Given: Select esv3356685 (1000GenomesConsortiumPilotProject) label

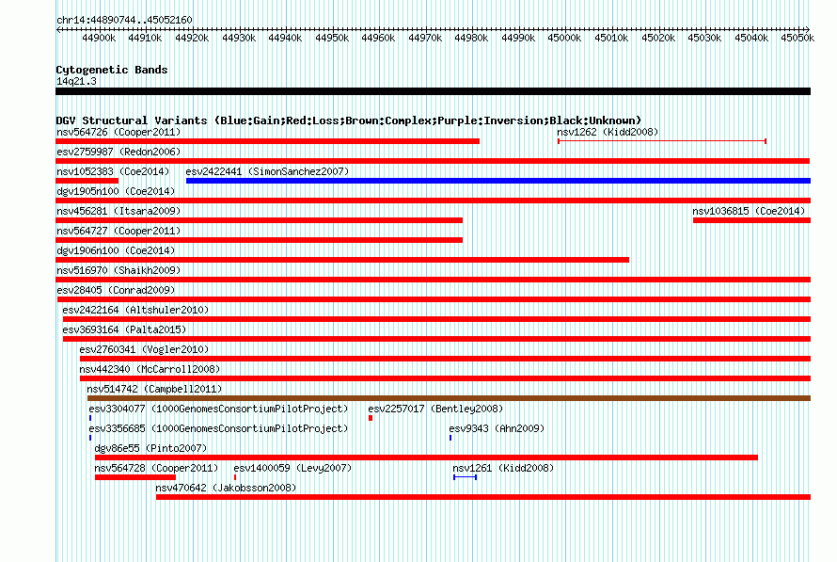Looking at the screenshot, I should coord(218,428).
